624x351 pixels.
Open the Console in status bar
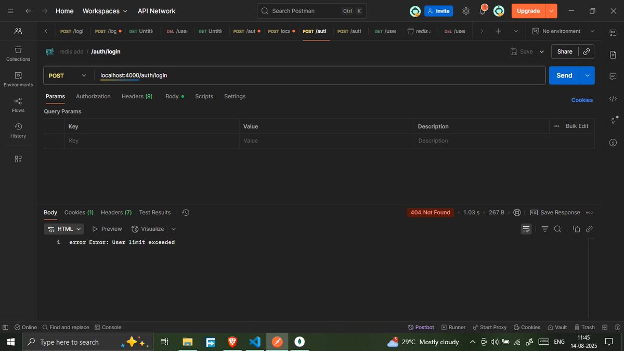tap(108, 327)
